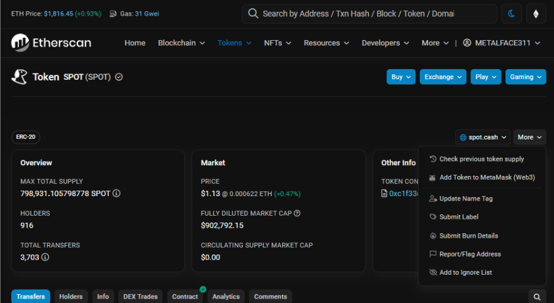This screenshot has width=554, height=303.
Task: Click the SPOT token logo
Action: pyautogui.click(x=20, y=77)
